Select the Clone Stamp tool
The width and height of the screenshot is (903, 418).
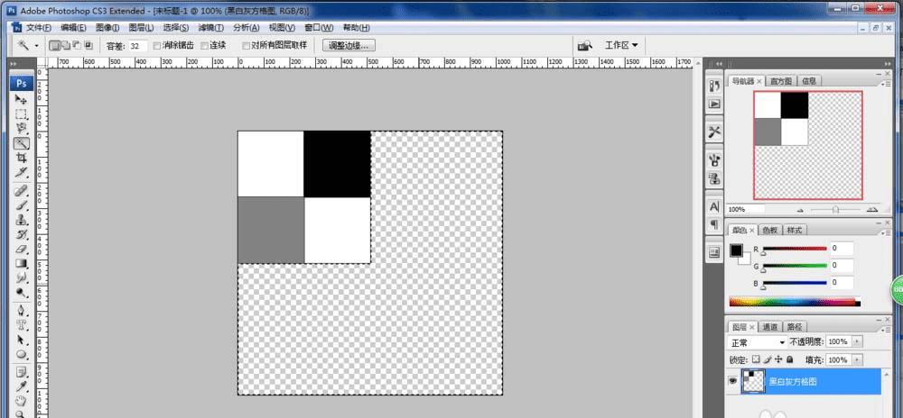(22, 219)
